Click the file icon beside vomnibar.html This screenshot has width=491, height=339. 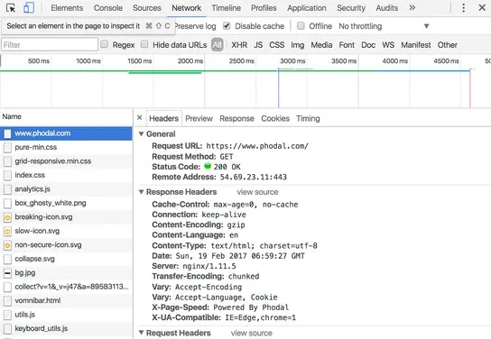point(7,301)
